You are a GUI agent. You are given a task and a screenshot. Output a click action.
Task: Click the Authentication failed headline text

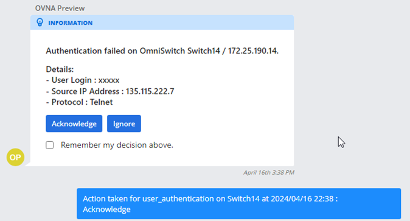tap(162, 51)
